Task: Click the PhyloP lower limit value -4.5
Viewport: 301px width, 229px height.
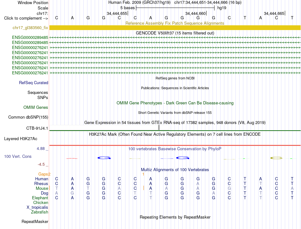Action: (x=41, y=164)
